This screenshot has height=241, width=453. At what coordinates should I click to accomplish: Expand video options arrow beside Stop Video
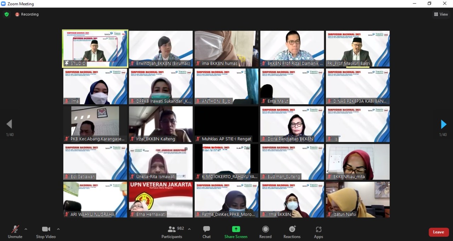58,229
